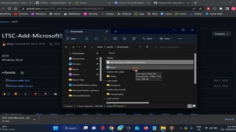Open WhatsApp from the taskbar

(120, 128)
